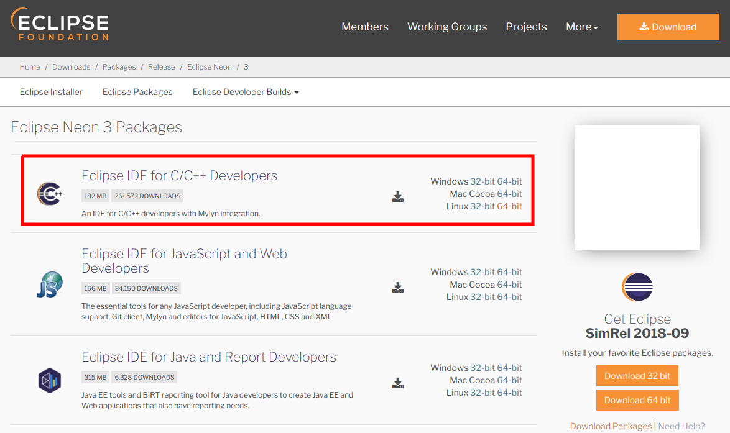The image size is (730, 433).
Task: Expand Eclipse Developer Builds dropdown
Action: coord(246,92)
